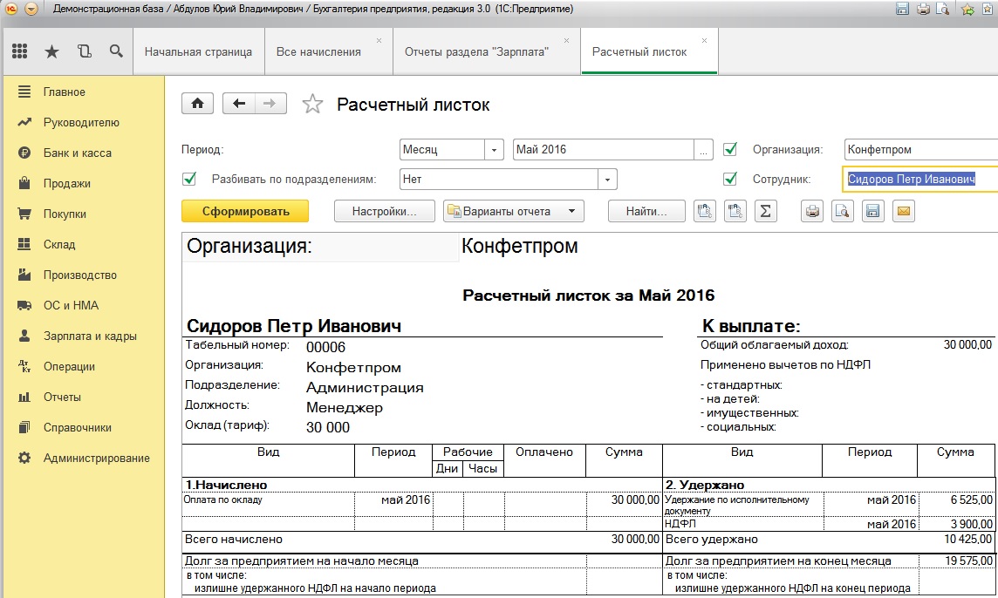
Task: Open print preview from the report toolbar
Action: point(843,211)
